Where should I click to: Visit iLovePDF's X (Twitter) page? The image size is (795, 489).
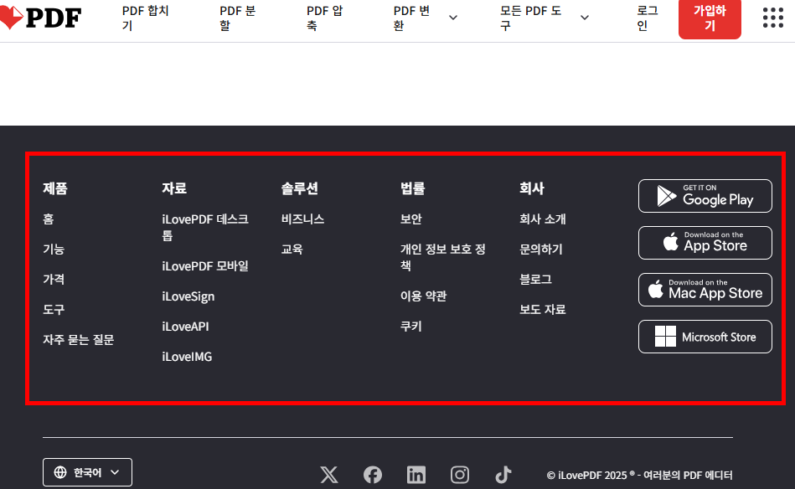pos(328,472)
